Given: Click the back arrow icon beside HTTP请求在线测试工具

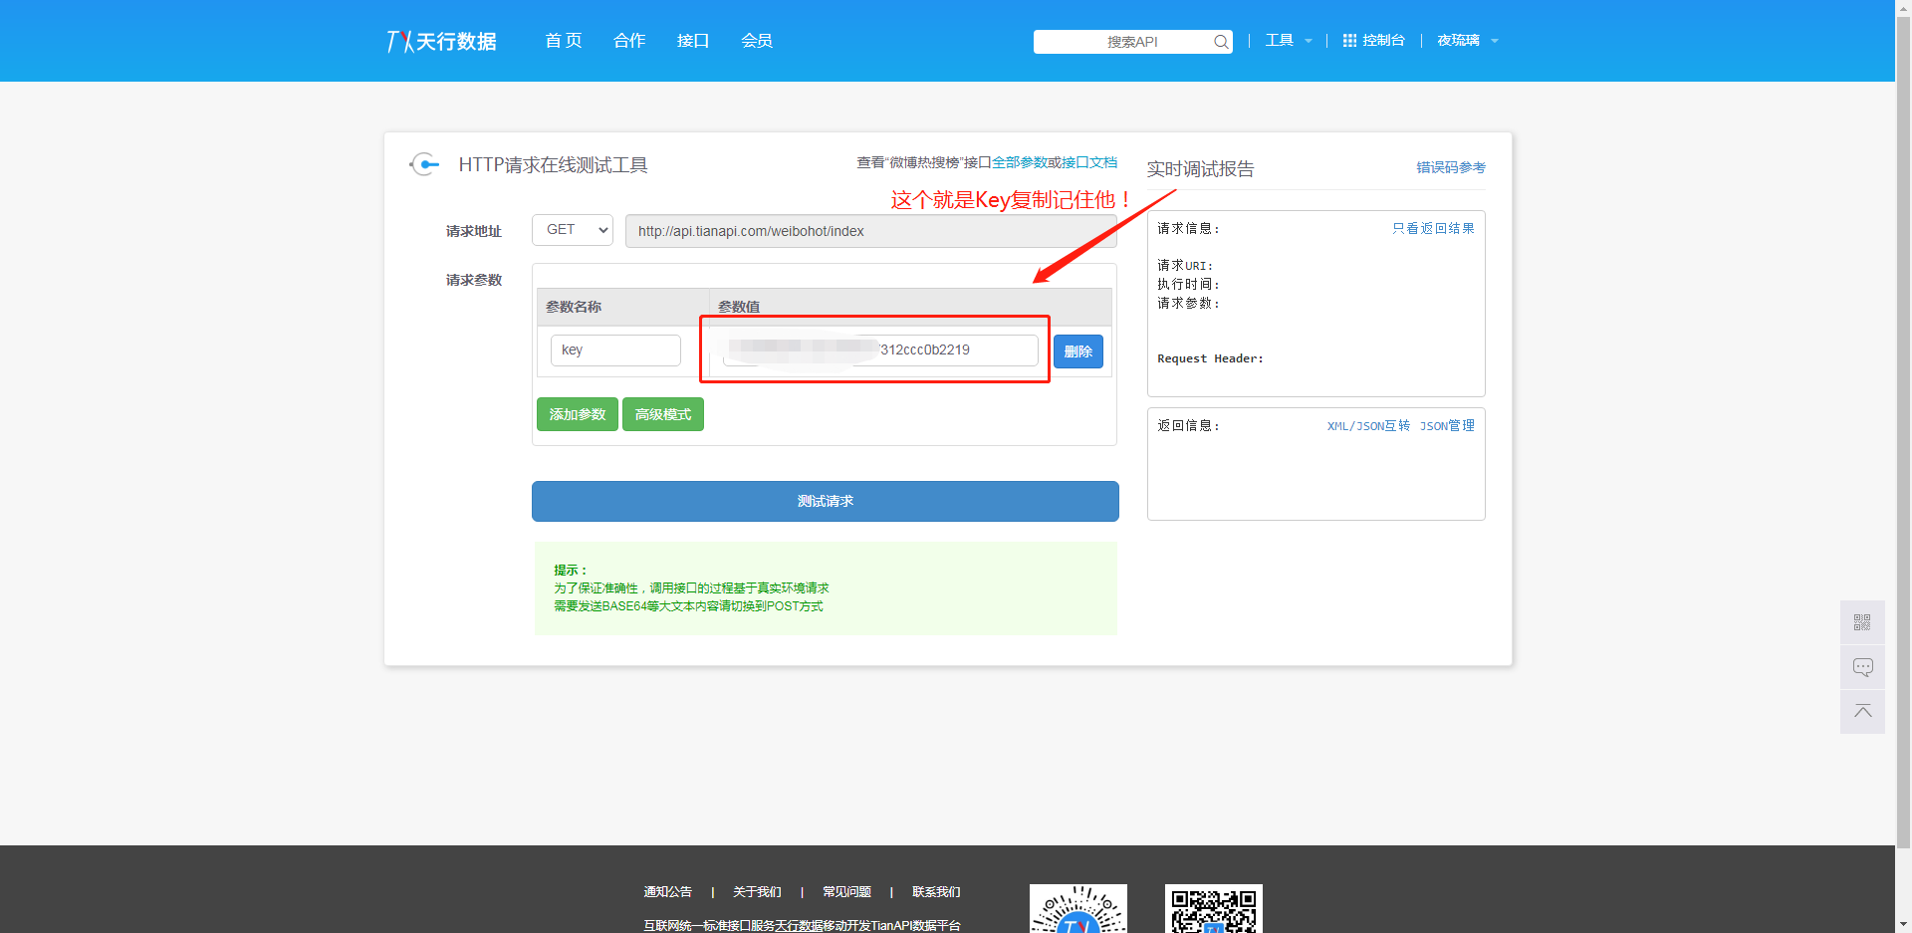Looking at the screenshot, I should (x=425, y=164).
